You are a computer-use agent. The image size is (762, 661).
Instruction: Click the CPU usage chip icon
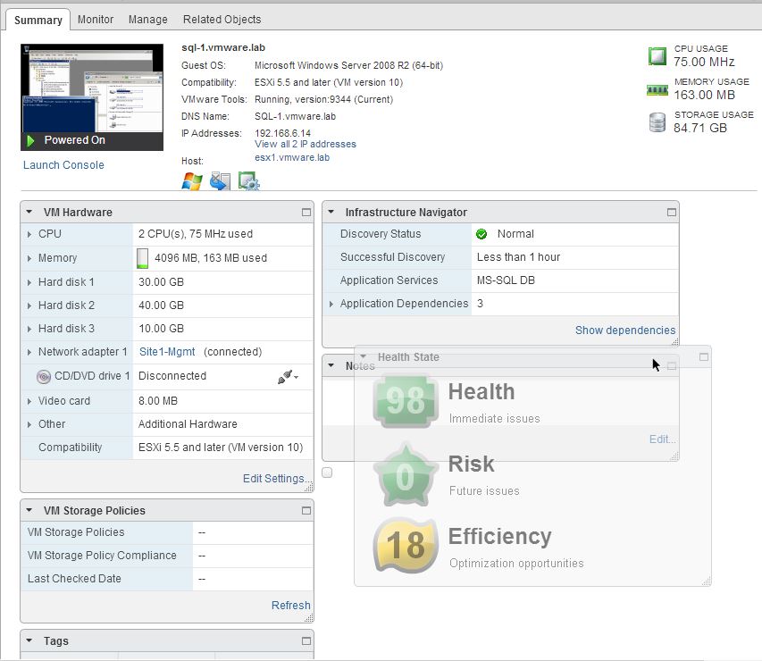tap(657, 56)
